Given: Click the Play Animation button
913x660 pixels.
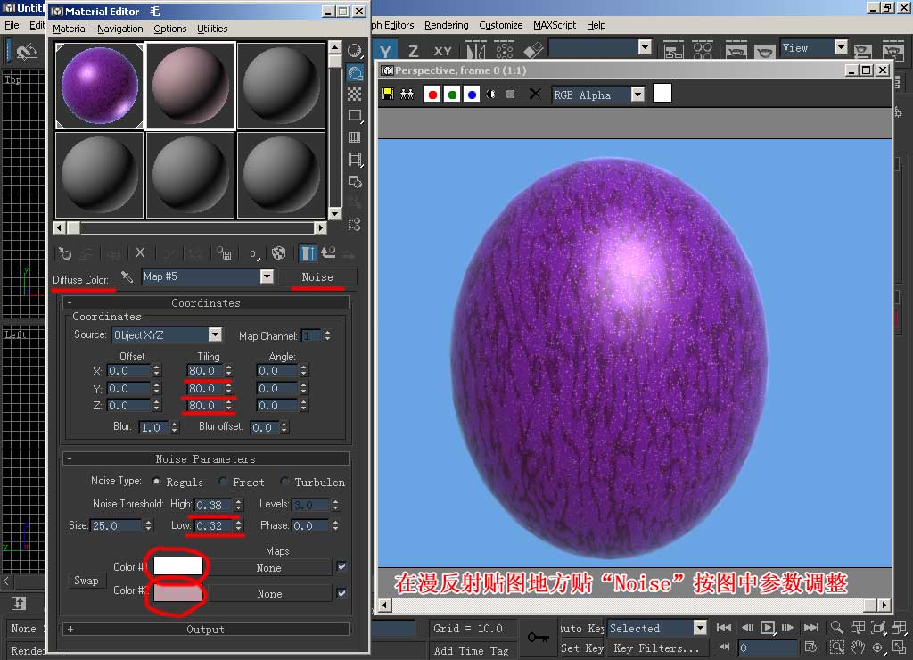Looking at the screenshot, I should coord(768,627).
